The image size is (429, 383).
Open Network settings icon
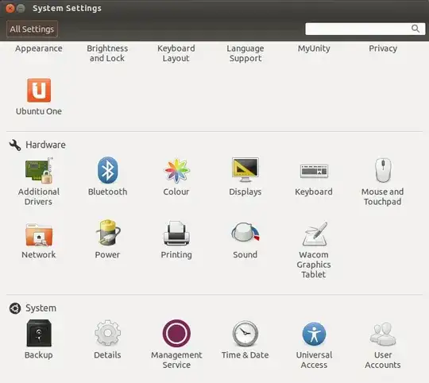click(x=39, y=234)
